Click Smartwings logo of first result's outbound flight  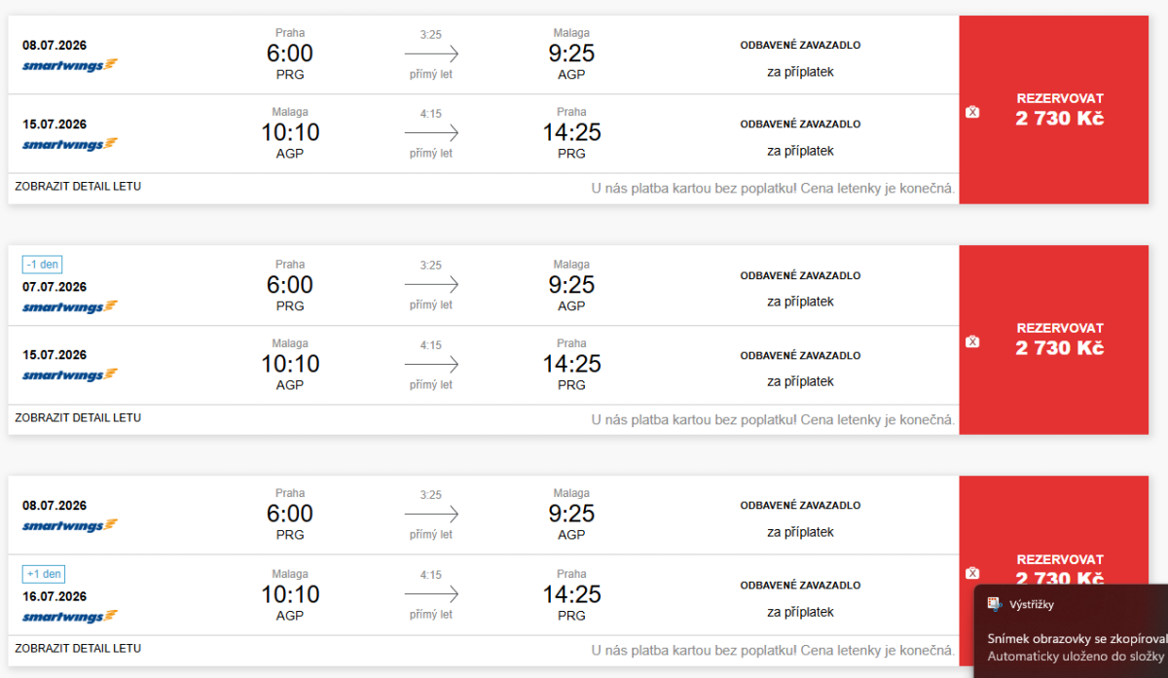[x=69, y=65]
